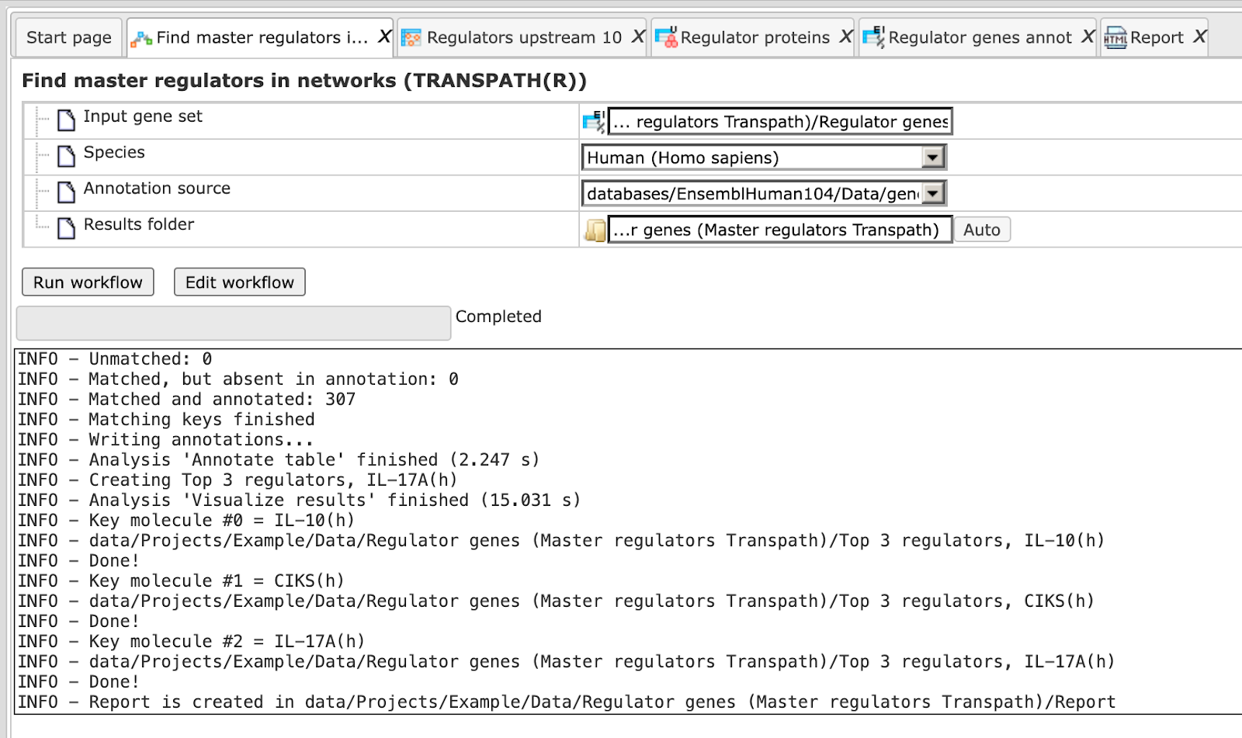1242x738 pixels.
Task: Click the 'Matching keys finished' log line
Action: [166, 419]
